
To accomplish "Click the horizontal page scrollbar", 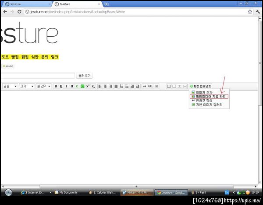I will coord(136,186).
